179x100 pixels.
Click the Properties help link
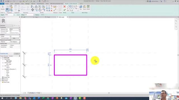tap(4, 54)
